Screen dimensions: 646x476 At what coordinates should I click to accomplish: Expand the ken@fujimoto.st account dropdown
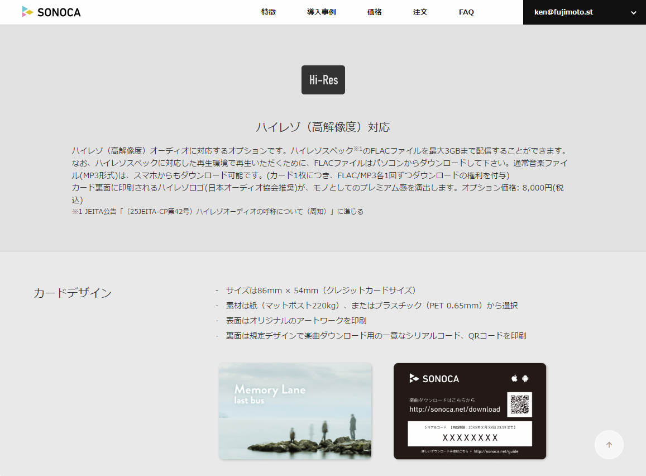pyautogui.click(x=585, y=12)
